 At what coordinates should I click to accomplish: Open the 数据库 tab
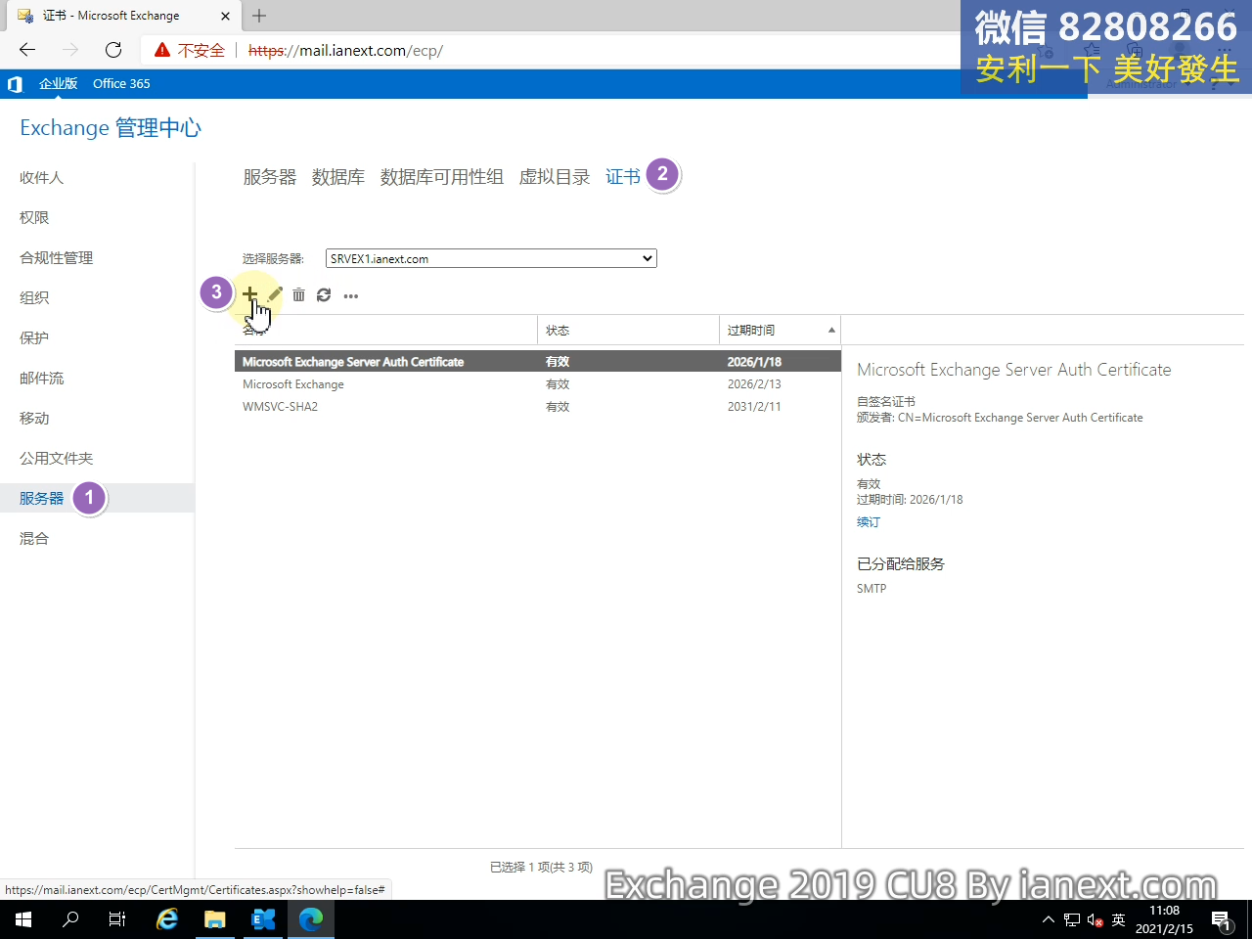coord(338,177)
